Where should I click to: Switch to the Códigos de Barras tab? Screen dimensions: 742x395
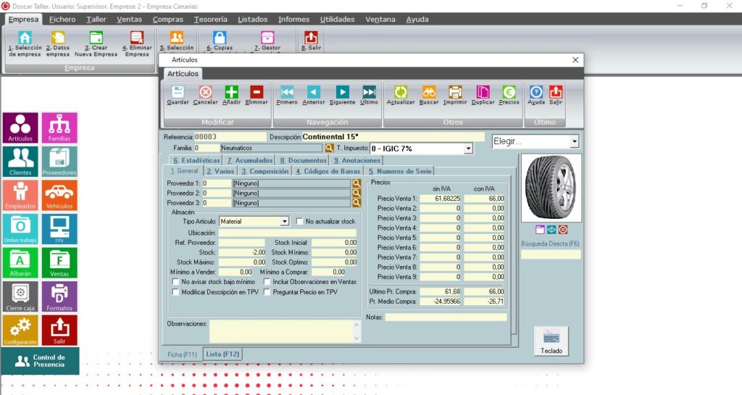click(x=327, y=171)
